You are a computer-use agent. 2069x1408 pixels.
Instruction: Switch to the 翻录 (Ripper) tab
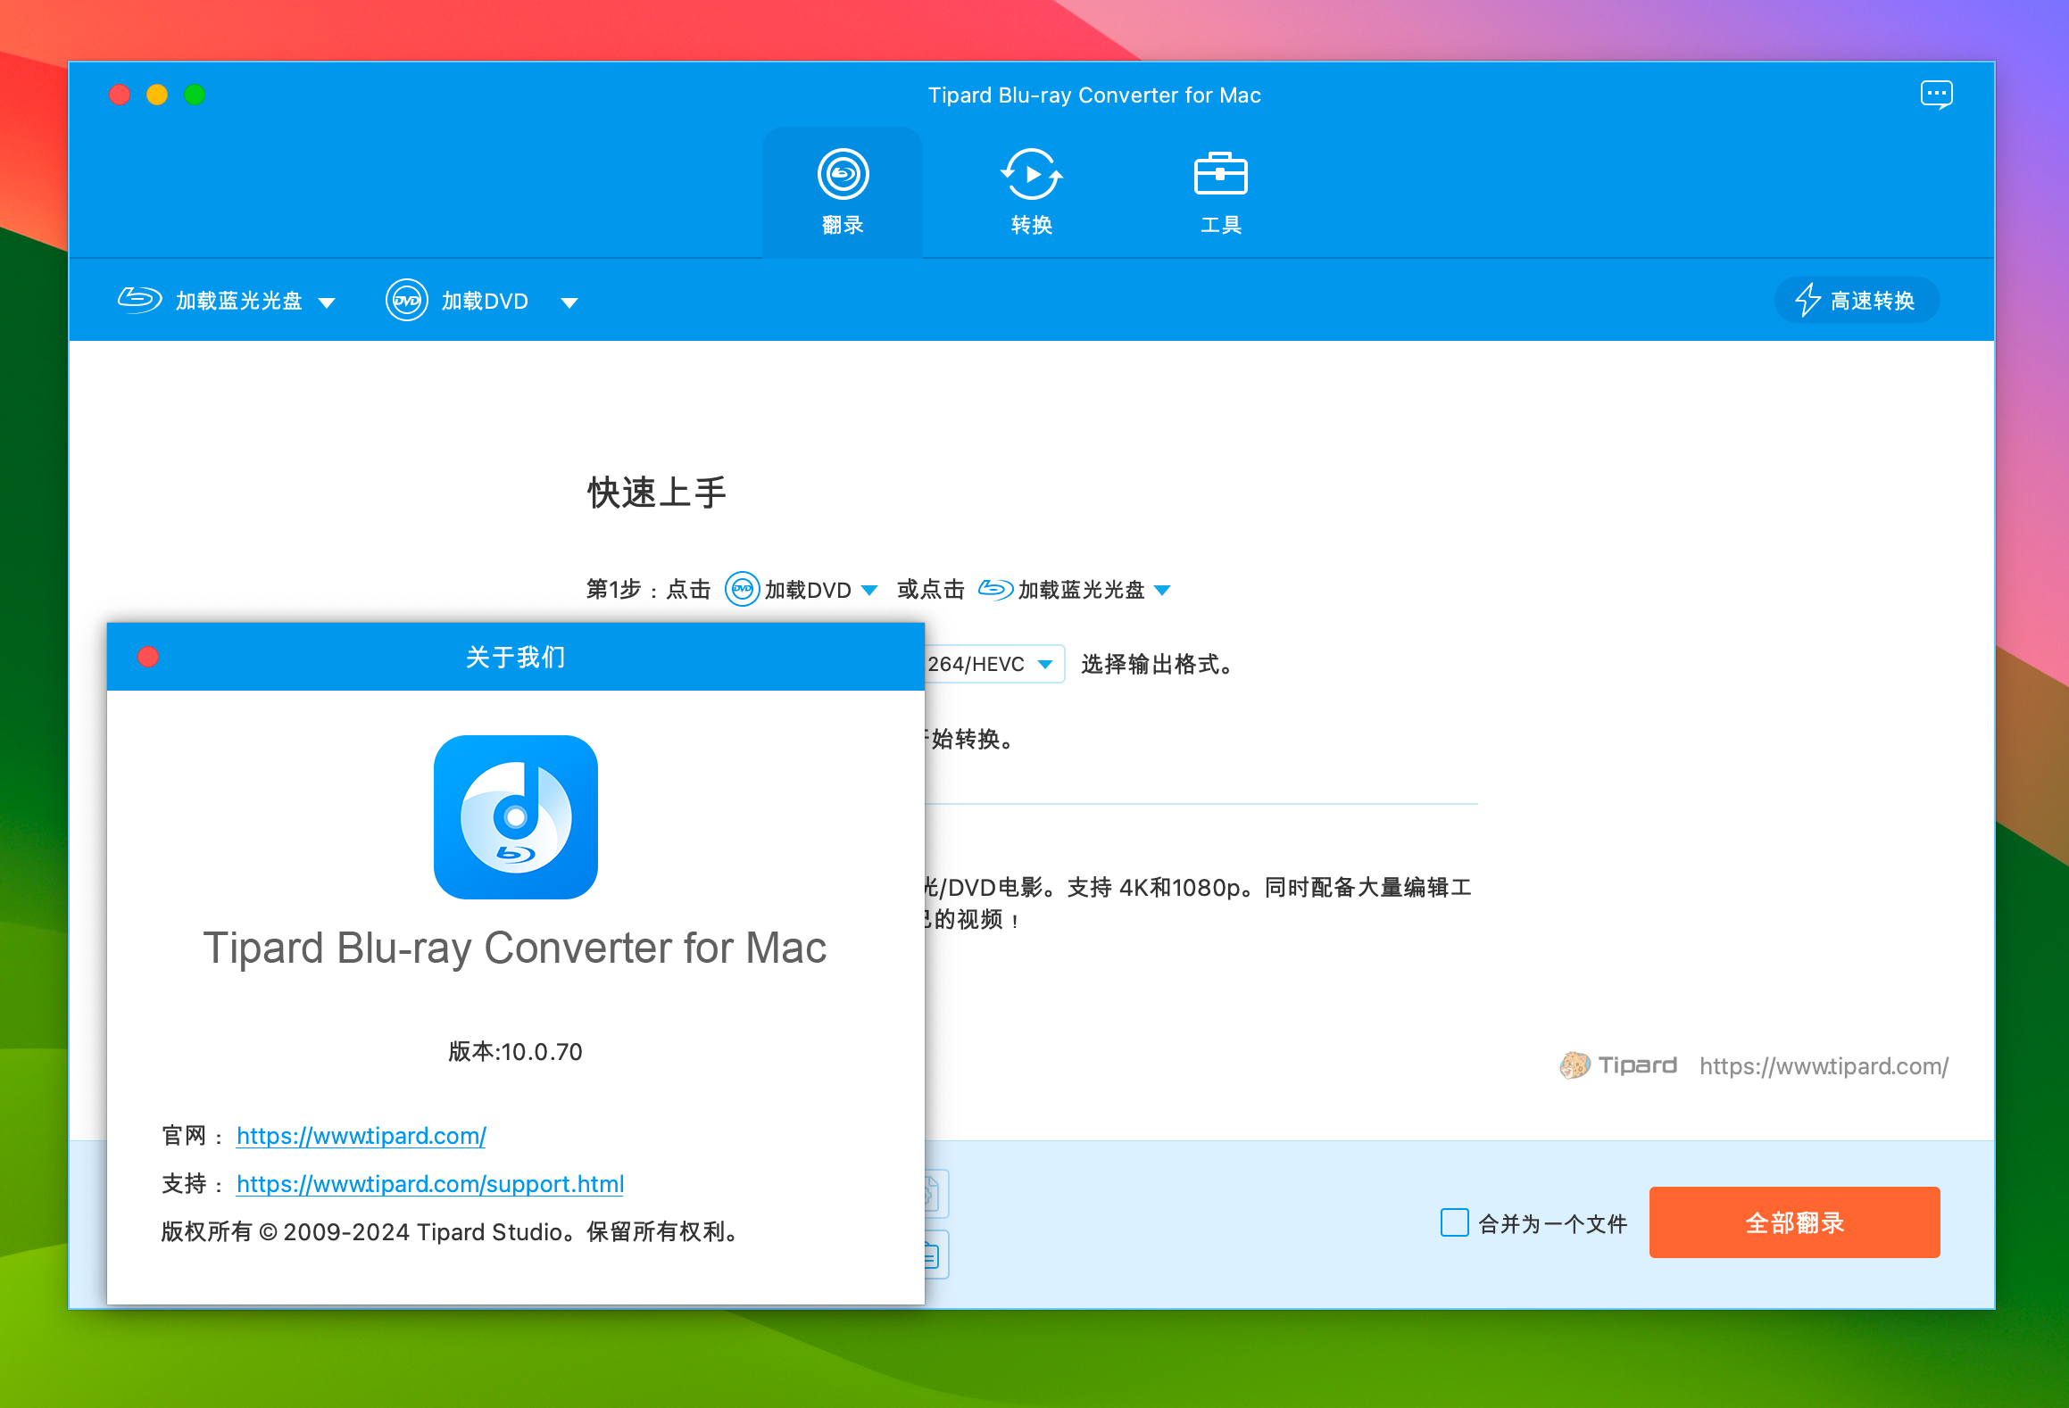tap(843, 193)
